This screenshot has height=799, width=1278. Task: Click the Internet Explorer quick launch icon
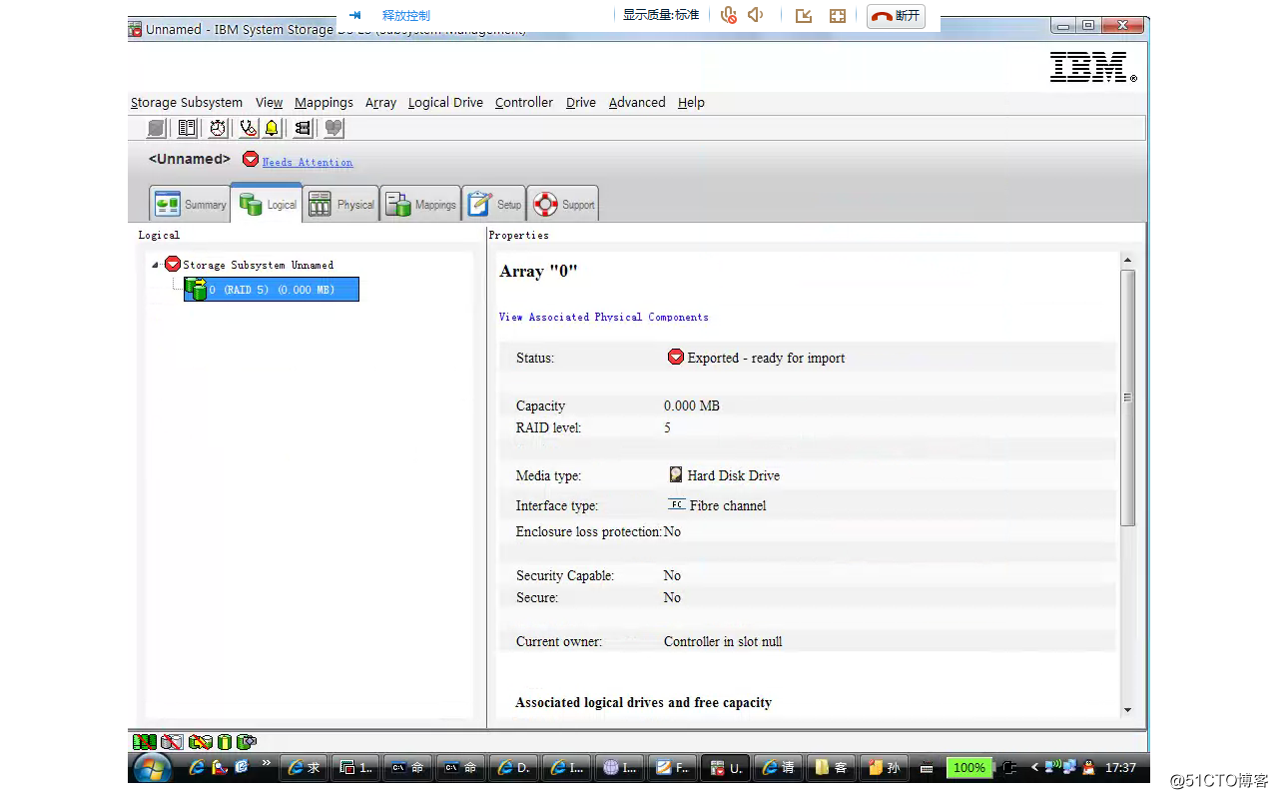[198, 767]
